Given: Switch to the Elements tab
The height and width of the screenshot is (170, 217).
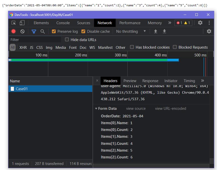Looking at the screenshot, I should tap(41, 23).
